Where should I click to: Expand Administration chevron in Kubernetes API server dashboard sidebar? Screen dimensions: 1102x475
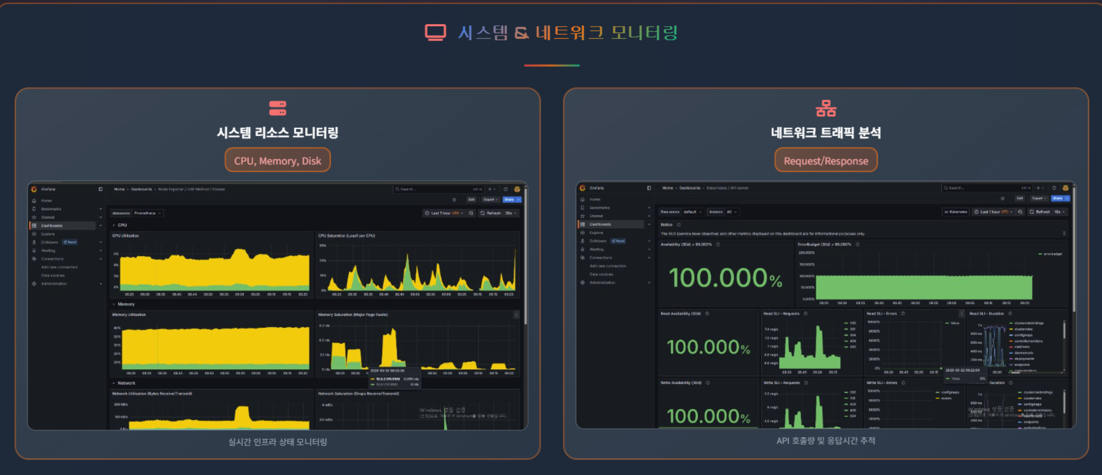pos(649,283)
